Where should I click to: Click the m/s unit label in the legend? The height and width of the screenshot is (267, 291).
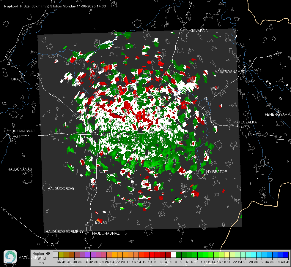41,263
